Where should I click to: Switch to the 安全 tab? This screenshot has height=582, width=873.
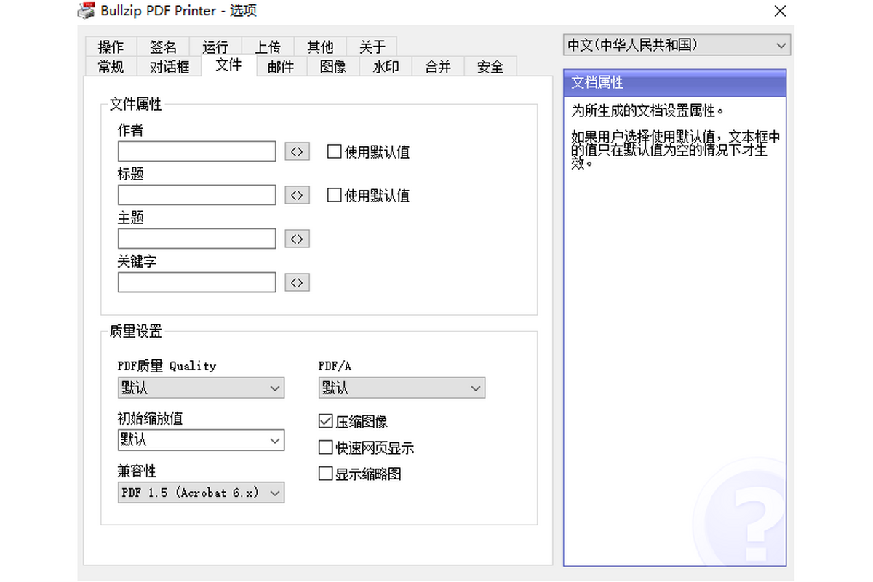click(490, 66)
